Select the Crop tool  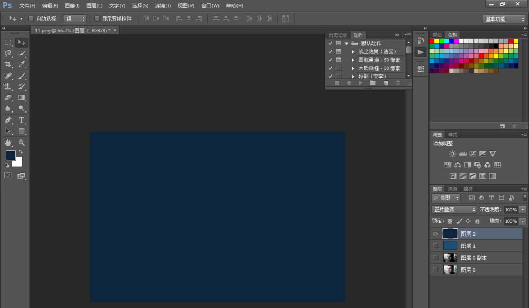[x=8, y=64]
